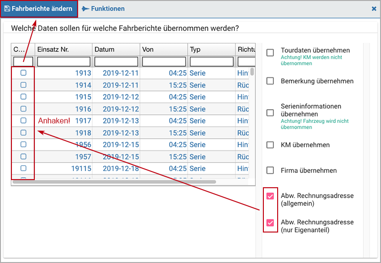This screenshot has height=263, width=381.
Task: Tick the Firma übernehmen checkbox
Action: pos(270,170)
